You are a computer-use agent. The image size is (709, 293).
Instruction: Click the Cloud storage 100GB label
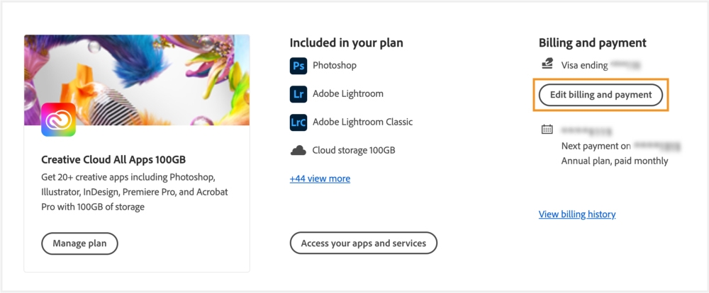click(354, 150)
